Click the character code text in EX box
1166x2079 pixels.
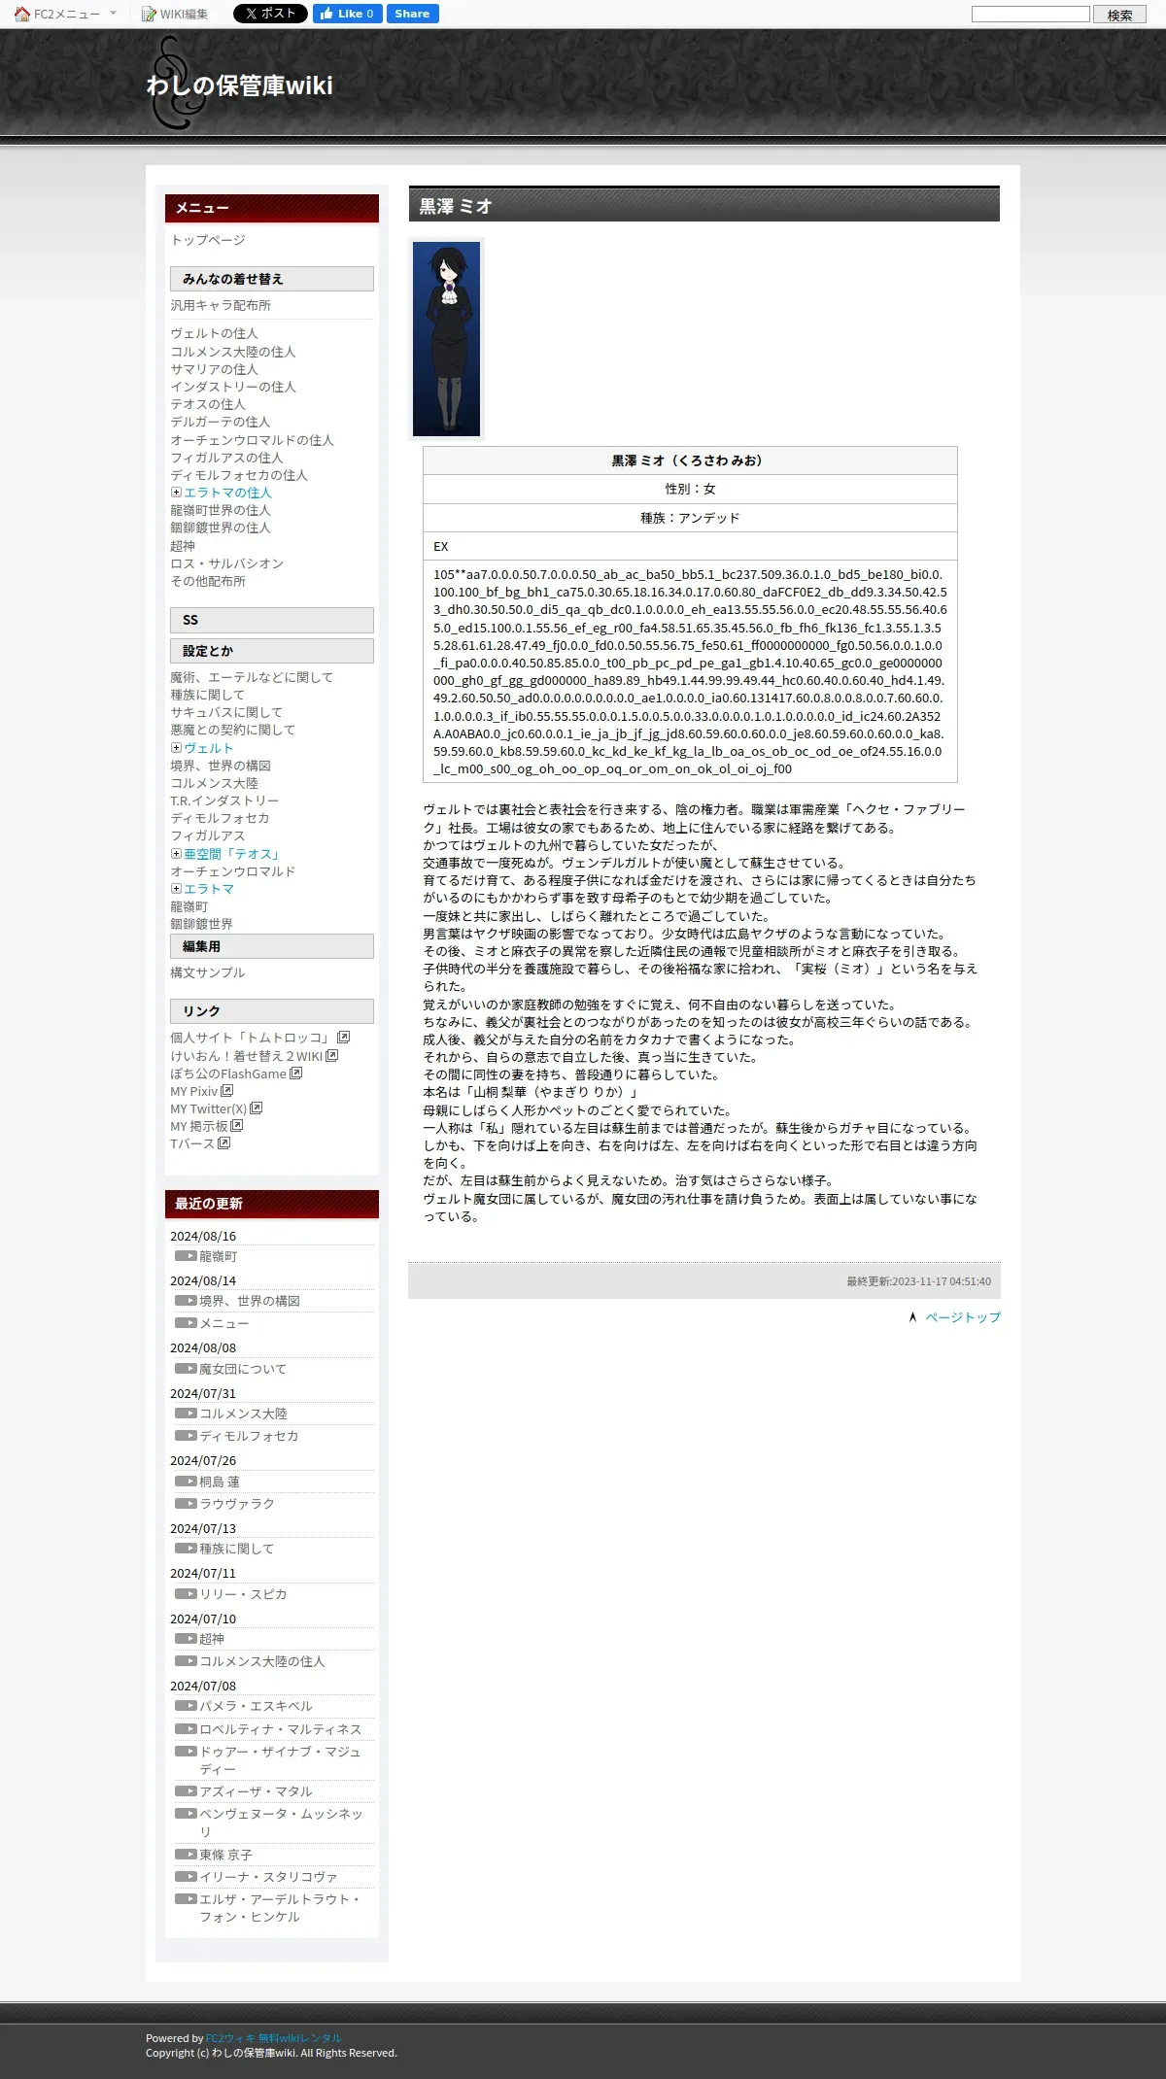[x=690, y=671]
